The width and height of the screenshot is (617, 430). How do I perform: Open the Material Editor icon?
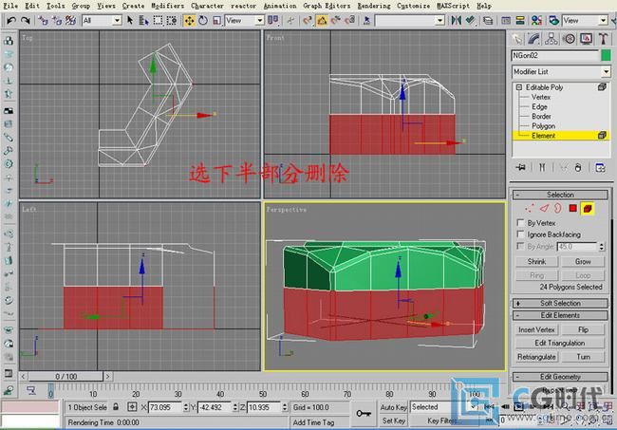[x=536, y=20]
